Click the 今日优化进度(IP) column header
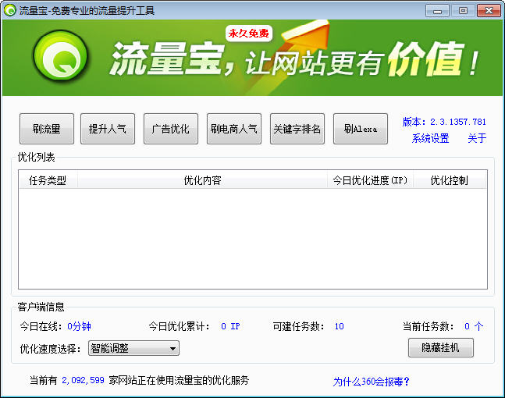Viewport: 505px width, 398px height. [x=370, y=180]
